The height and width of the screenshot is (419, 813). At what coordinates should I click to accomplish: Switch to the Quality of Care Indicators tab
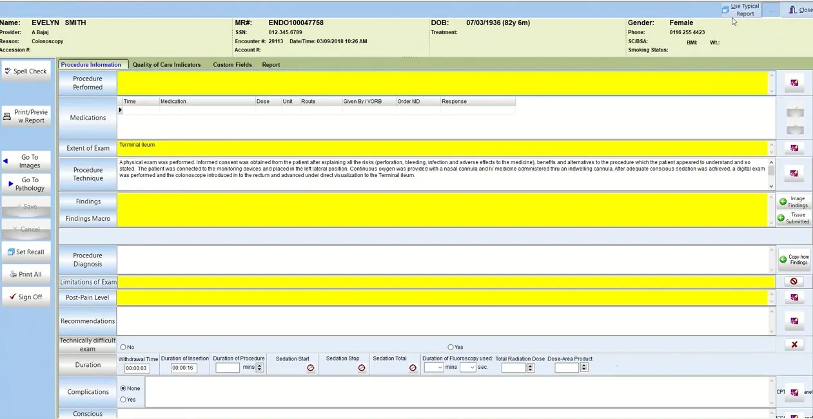coord(166,64)
